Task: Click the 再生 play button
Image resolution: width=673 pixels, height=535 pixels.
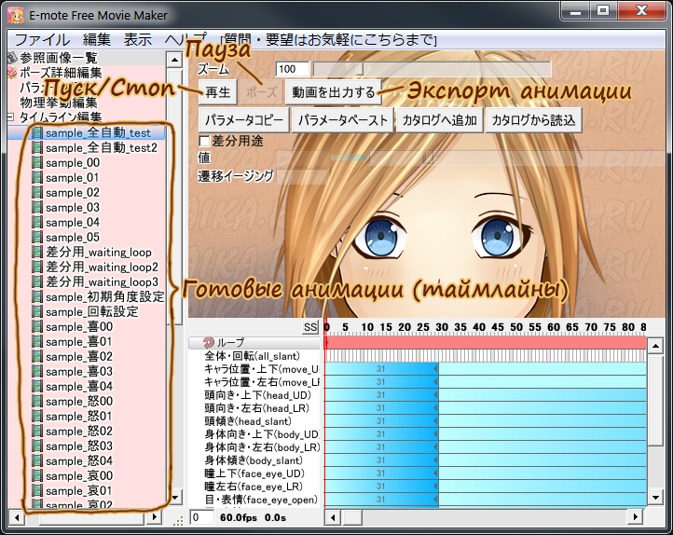Action: pyautogui.click(x=217, y=92)
